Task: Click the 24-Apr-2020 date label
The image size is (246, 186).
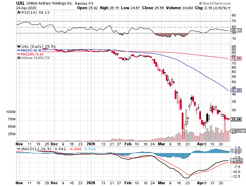Action: (26, 8)
